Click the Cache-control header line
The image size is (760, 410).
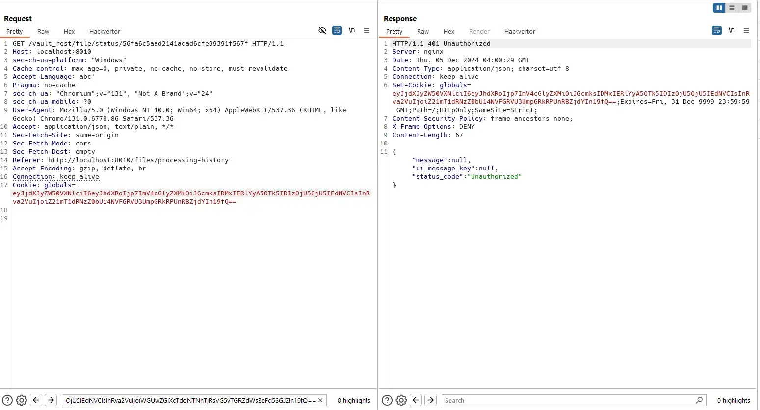click(x=150, y=68)
